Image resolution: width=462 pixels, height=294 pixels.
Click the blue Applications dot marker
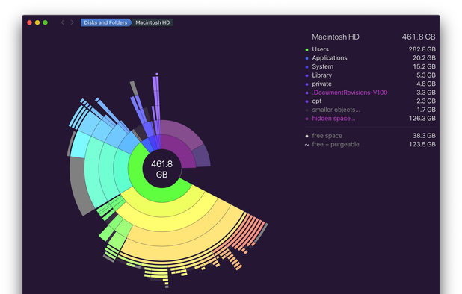click(307, 58)
